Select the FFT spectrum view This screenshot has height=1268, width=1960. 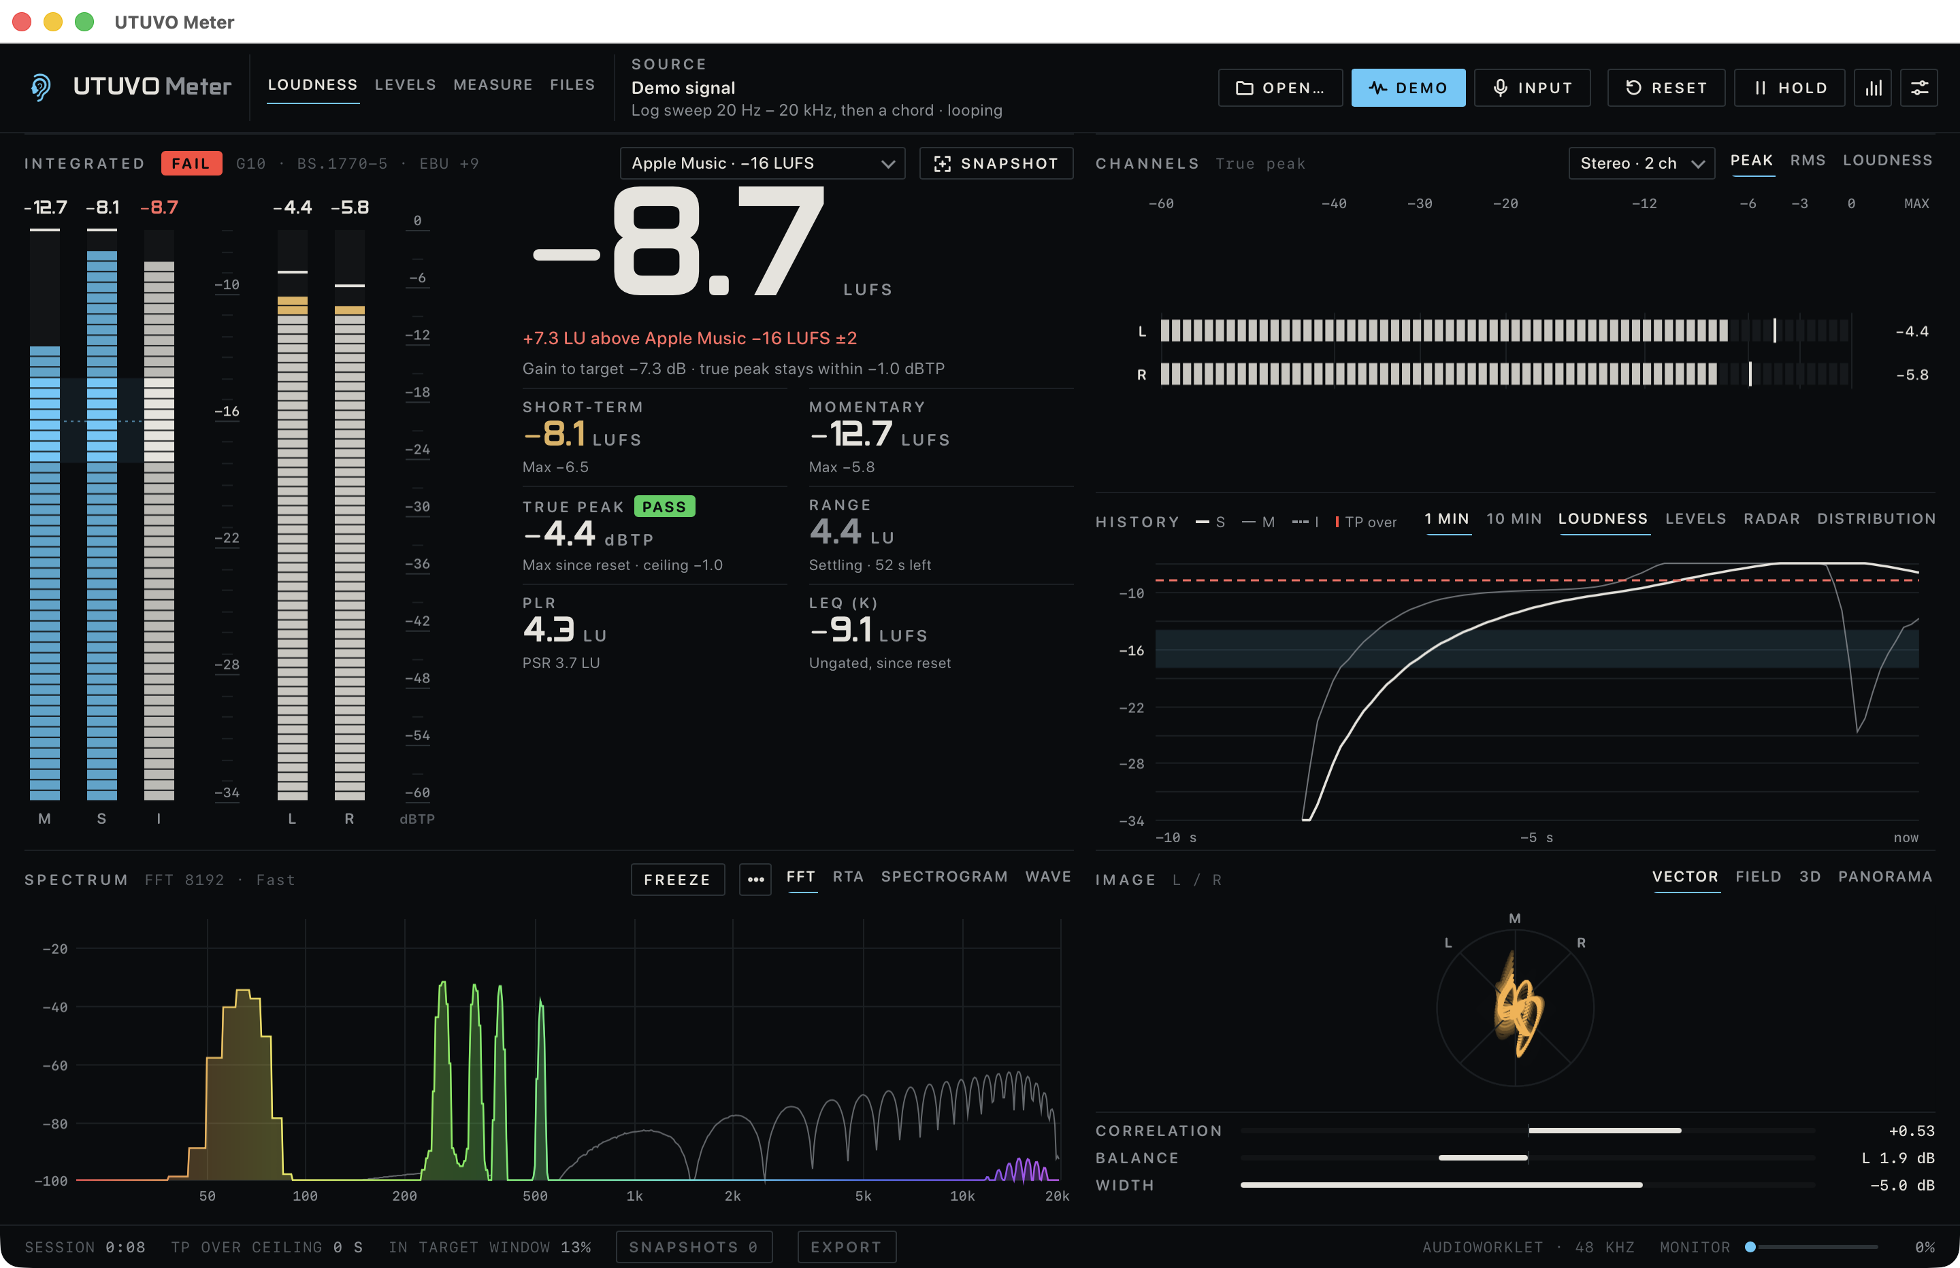click(800, 877)
